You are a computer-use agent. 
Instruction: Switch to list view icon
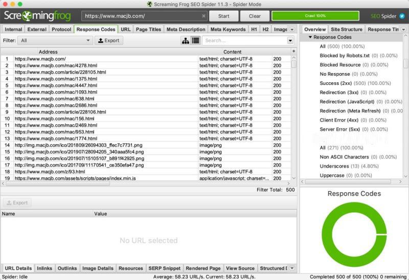(x=195, y=40)
